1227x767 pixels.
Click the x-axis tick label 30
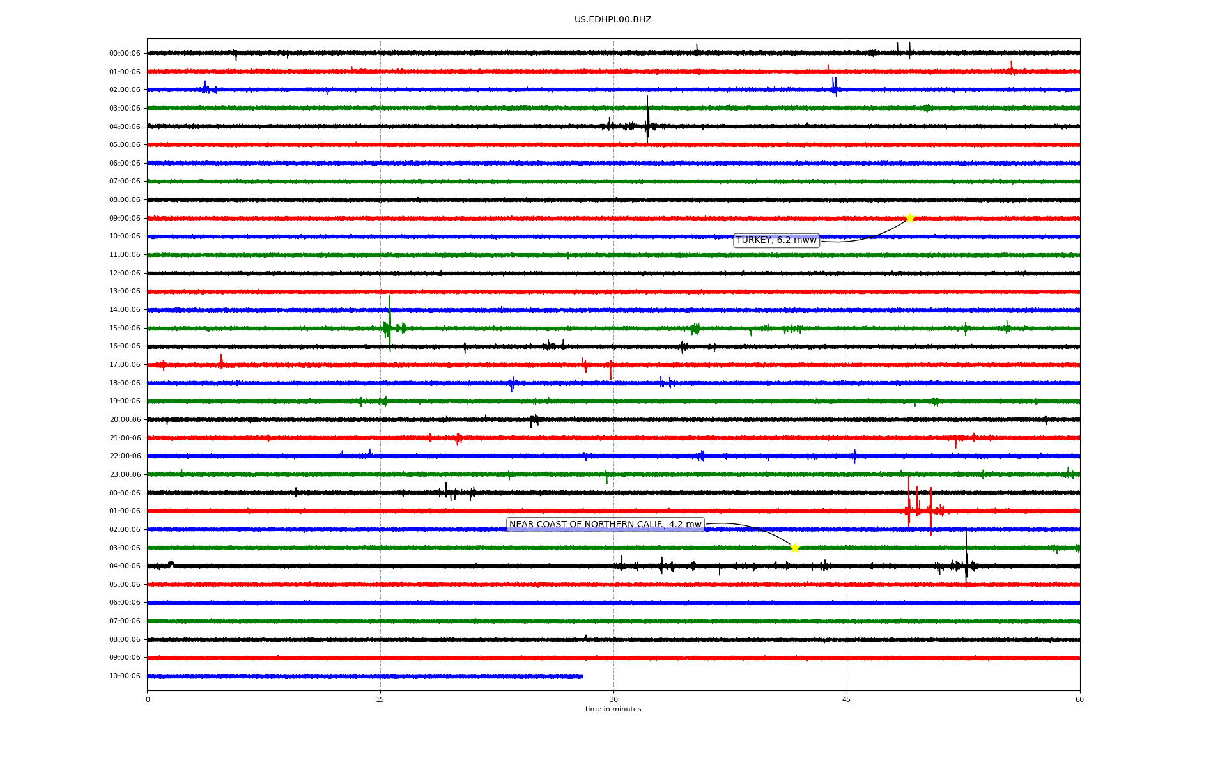[613, 699]
